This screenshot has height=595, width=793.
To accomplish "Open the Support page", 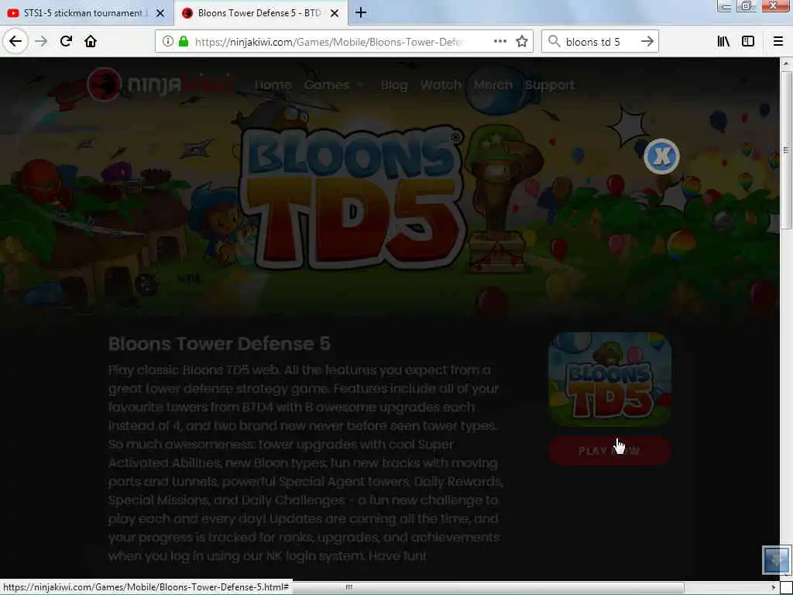I will pyautogui.click(x=550, y=85).
